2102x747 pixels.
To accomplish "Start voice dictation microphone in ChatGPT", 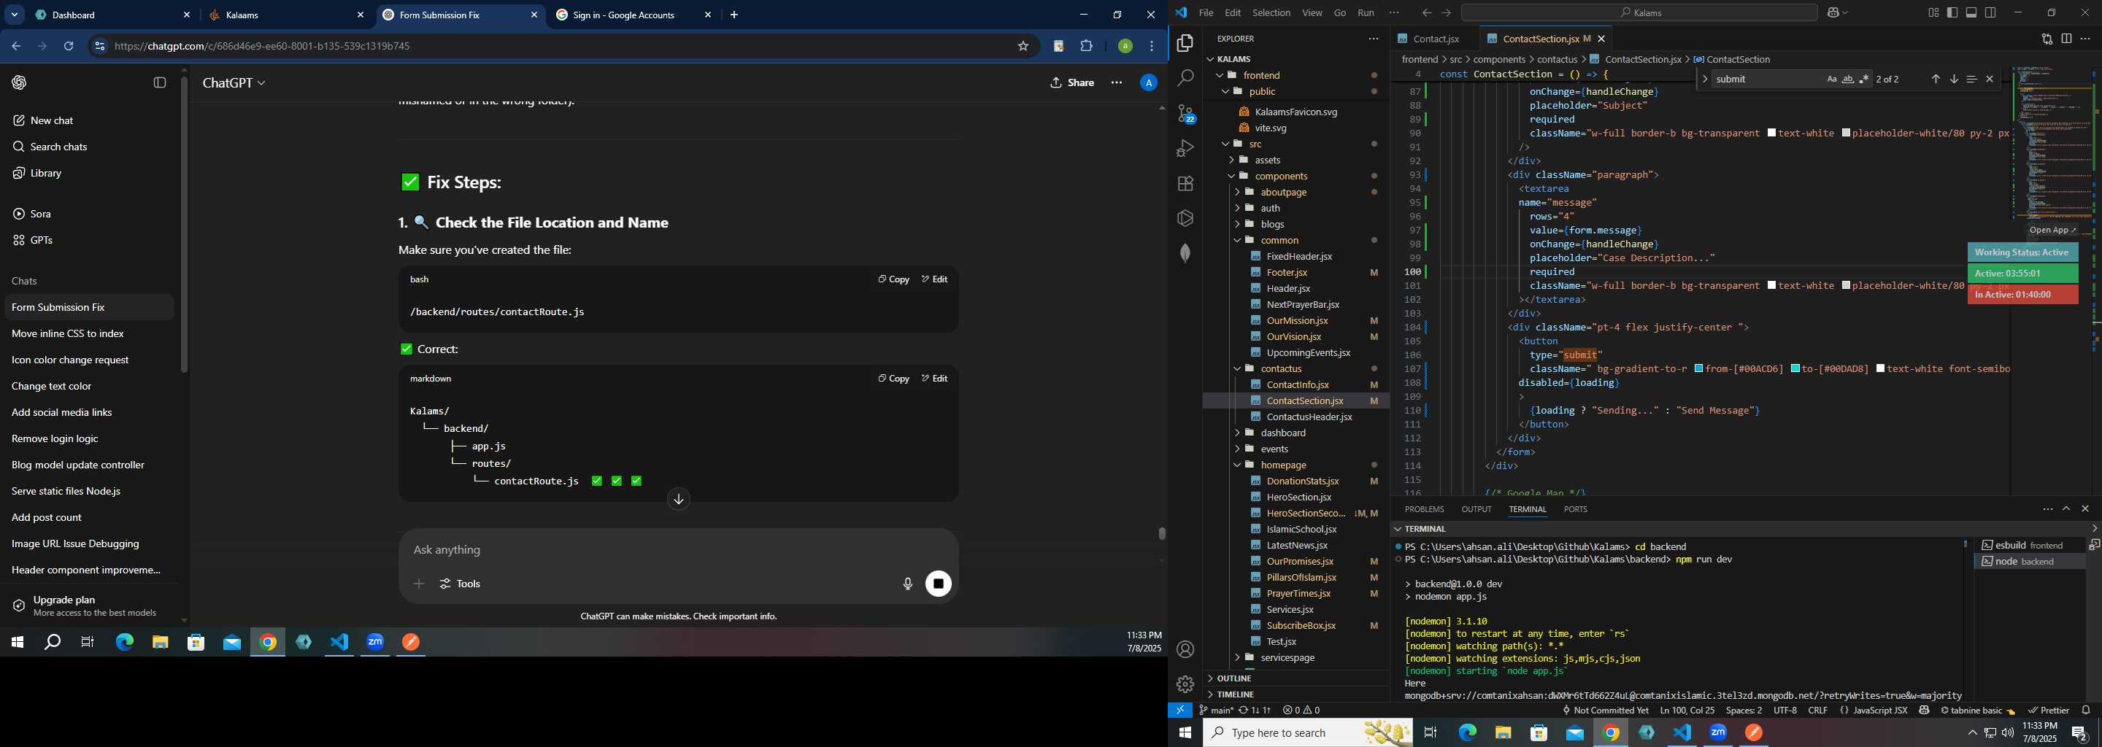I will (x=906, y=584).
